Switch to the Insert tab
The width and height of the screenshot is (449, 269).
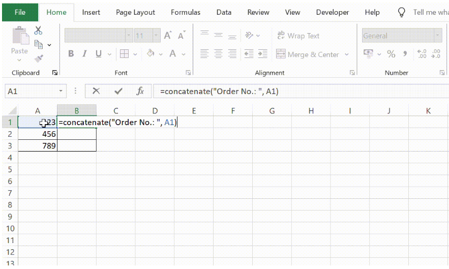click(91, 12)
